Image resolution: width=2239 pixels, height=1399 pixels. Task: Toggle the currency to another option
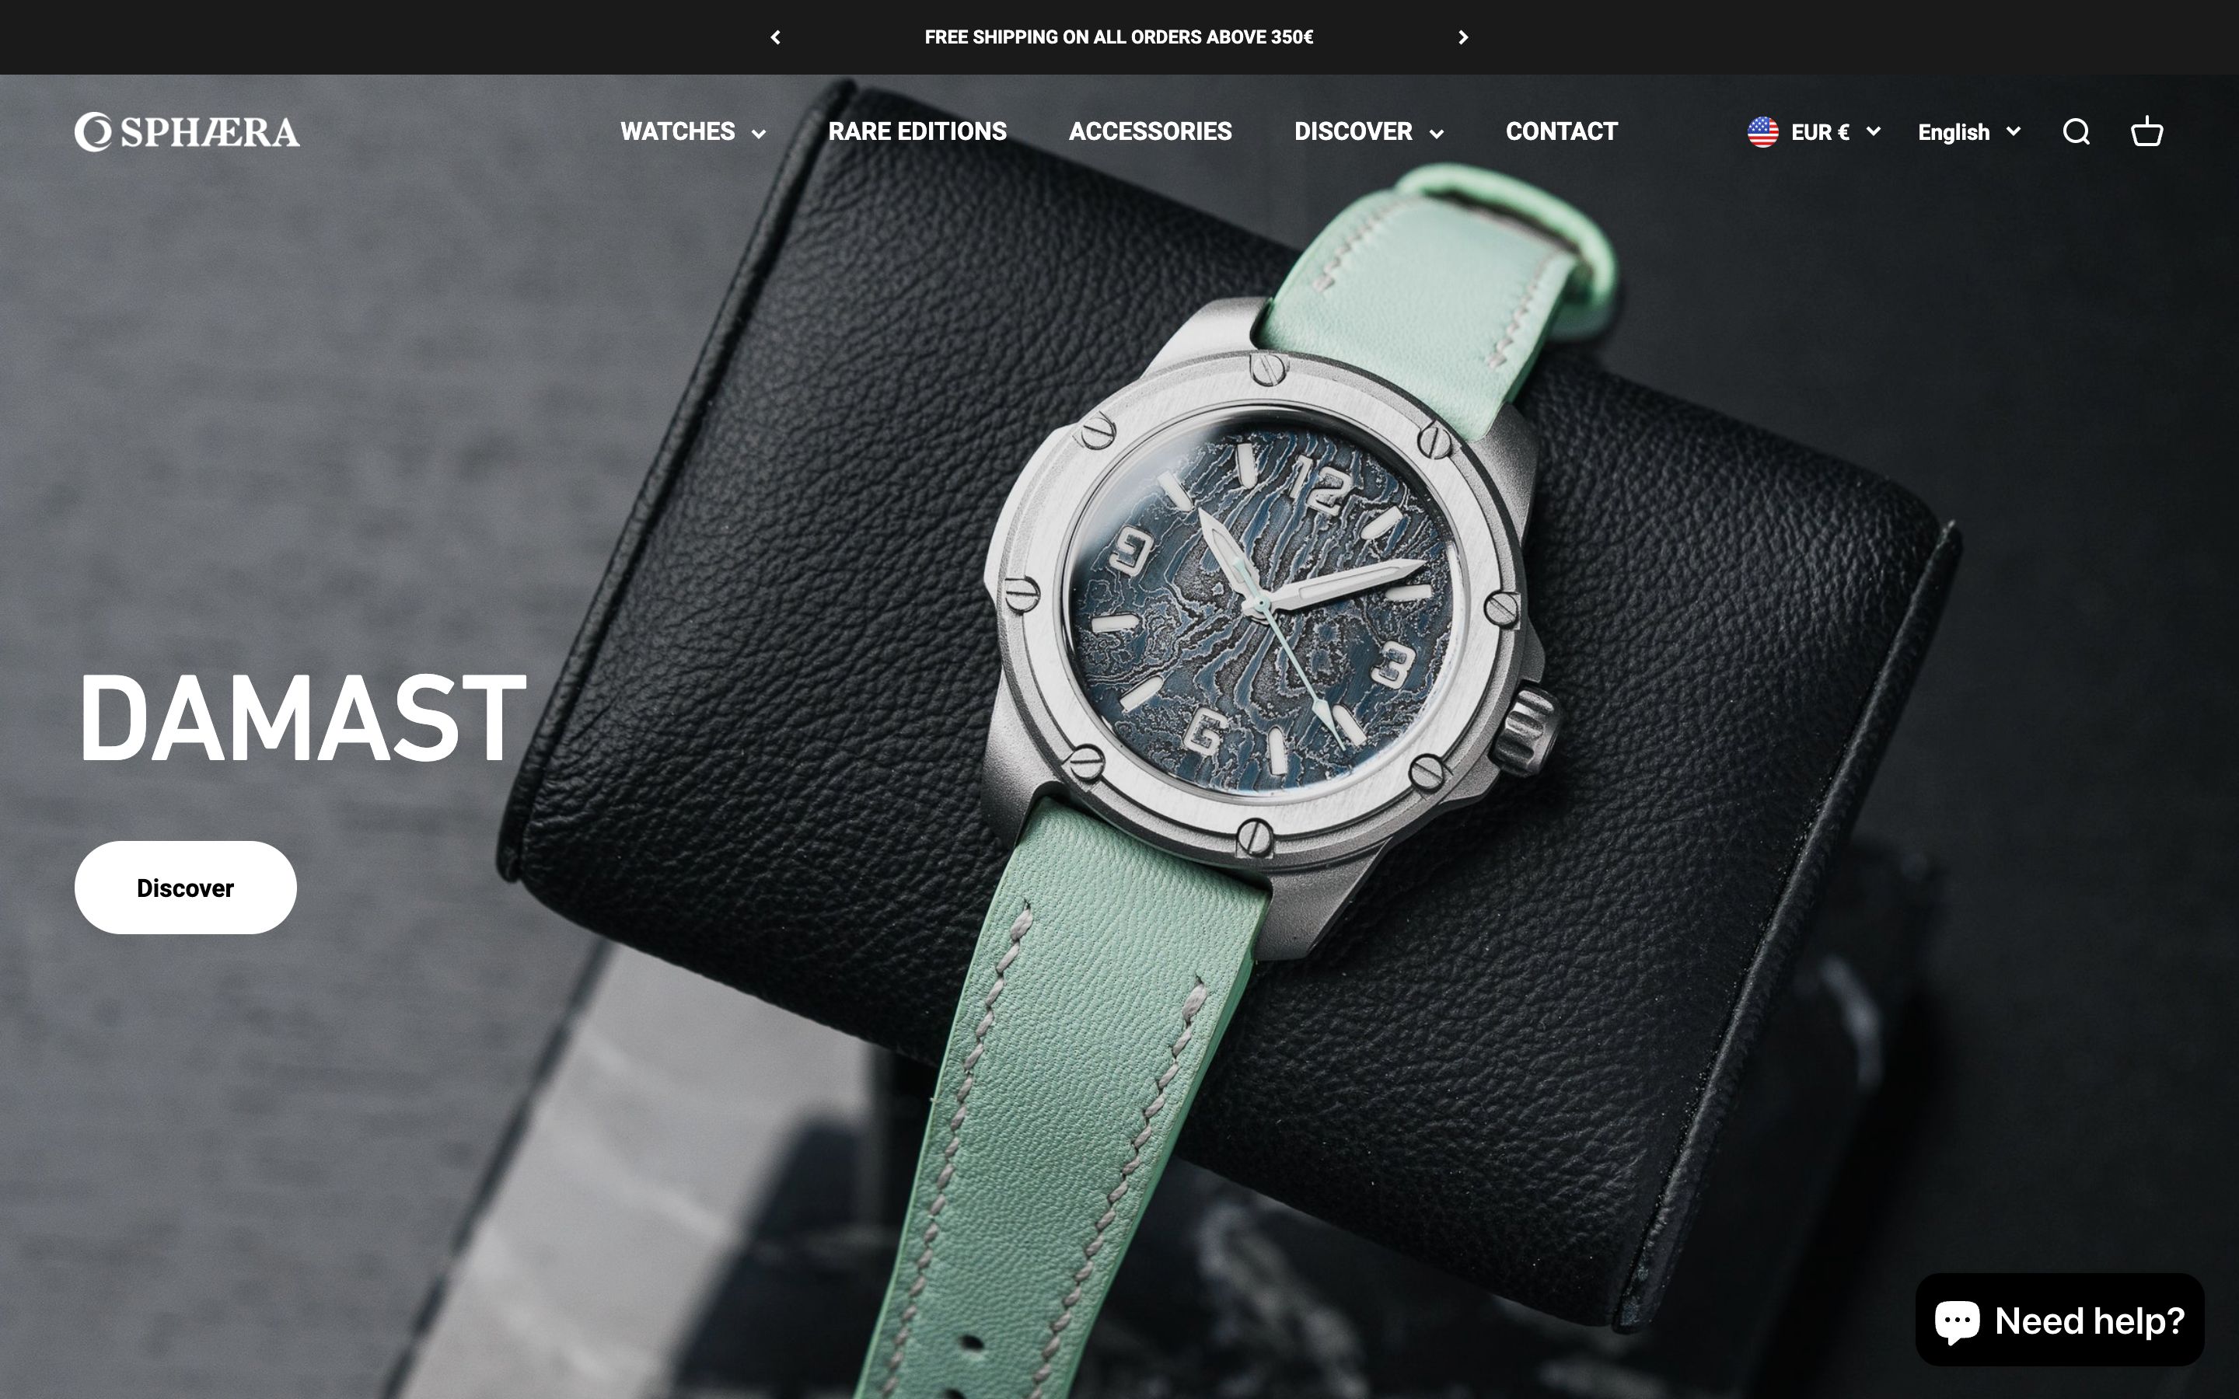tap(1818, 132)
